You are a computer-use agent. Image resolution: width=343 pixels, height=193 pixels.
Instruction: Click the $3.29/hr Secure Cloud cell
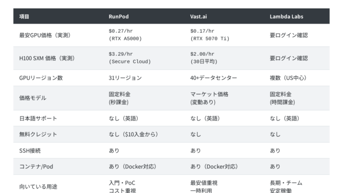[x=130, y=58]
